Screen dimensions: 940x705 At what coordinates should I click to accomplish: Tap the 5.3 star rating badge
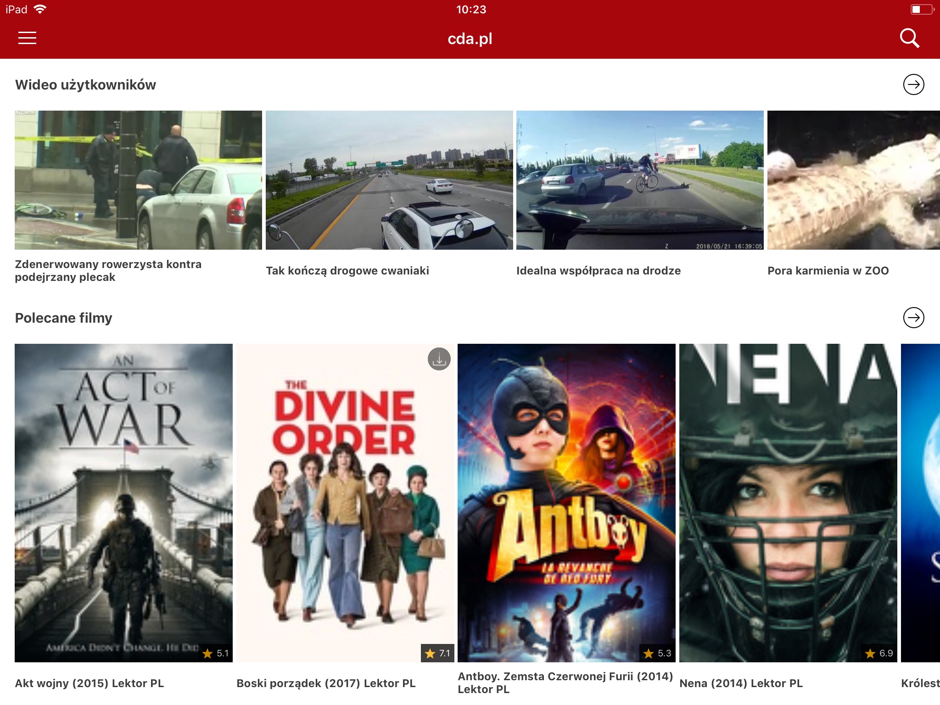658,653
